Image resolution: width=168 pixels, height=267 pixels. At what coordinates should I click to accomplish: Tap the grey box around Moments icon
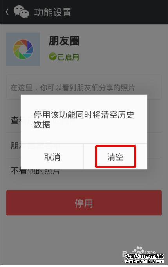pyautogui.click(x=23, y=49)
